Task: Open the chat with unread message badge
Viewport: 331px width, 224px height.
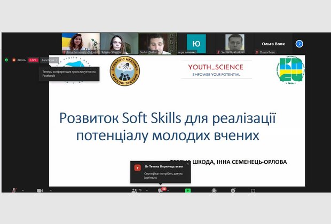Action: point(160,190)
